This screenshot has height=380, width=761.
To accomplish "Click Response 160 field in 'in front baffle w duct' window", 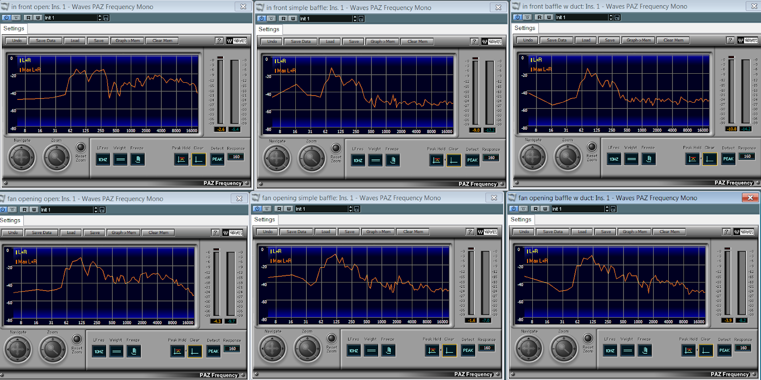I will coord(747,156).
